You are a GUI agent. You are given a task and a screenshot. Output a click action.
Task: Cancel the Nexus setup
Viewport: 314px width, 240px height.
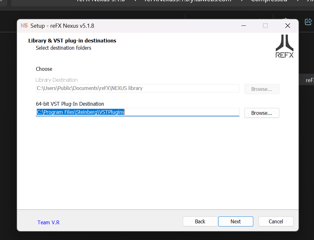click(x=276, y=221)
